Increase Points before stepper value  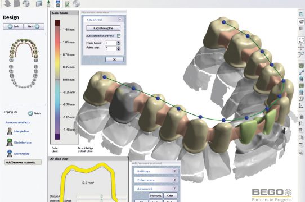(118, 42)
